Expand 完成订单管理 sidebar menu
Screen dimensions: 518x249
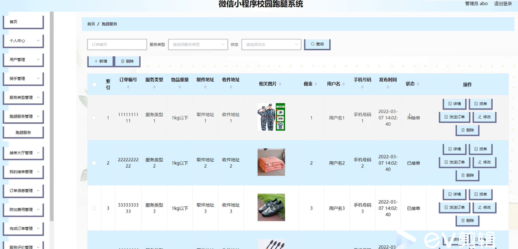click(x=23, y=228)
